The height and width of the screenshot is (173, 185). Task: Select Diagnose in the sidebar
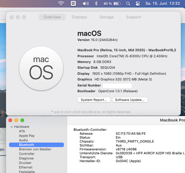coord(26,158)
